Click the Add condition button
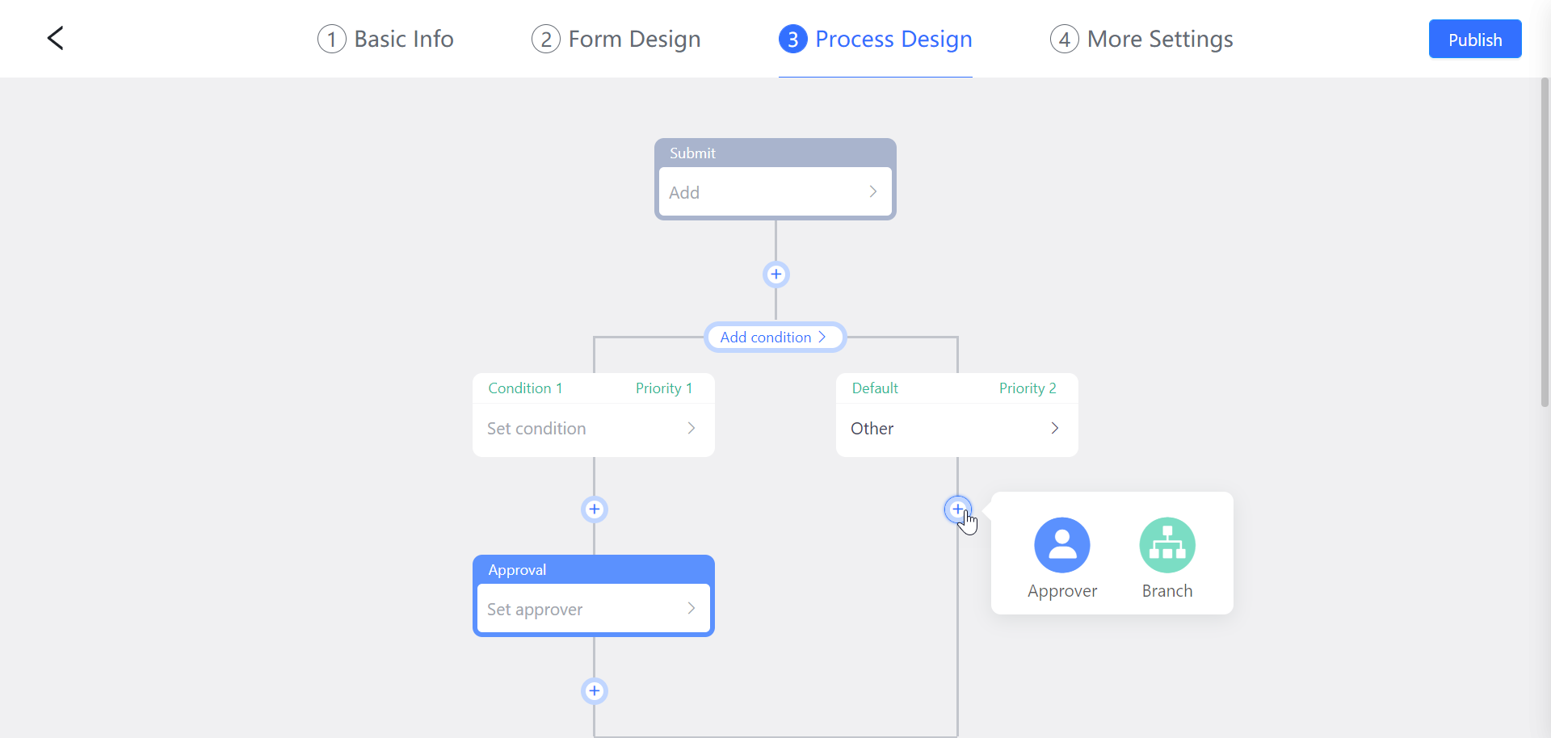 (766, 337)
